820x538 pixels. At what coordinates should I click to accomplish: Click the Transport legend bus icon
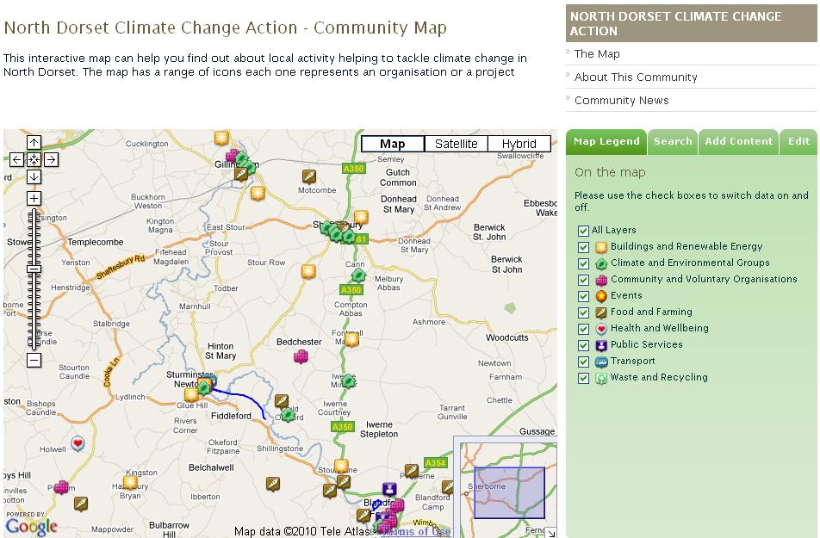point(601,362)
